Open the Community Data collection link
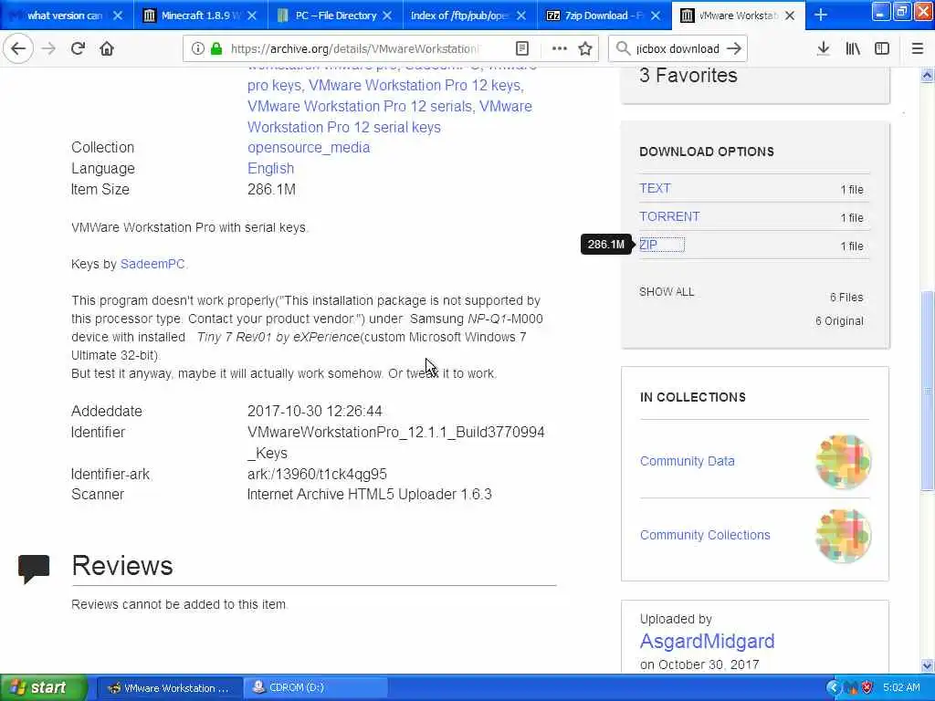The width and height of the screenshot is (935, 701). (687, 461)
